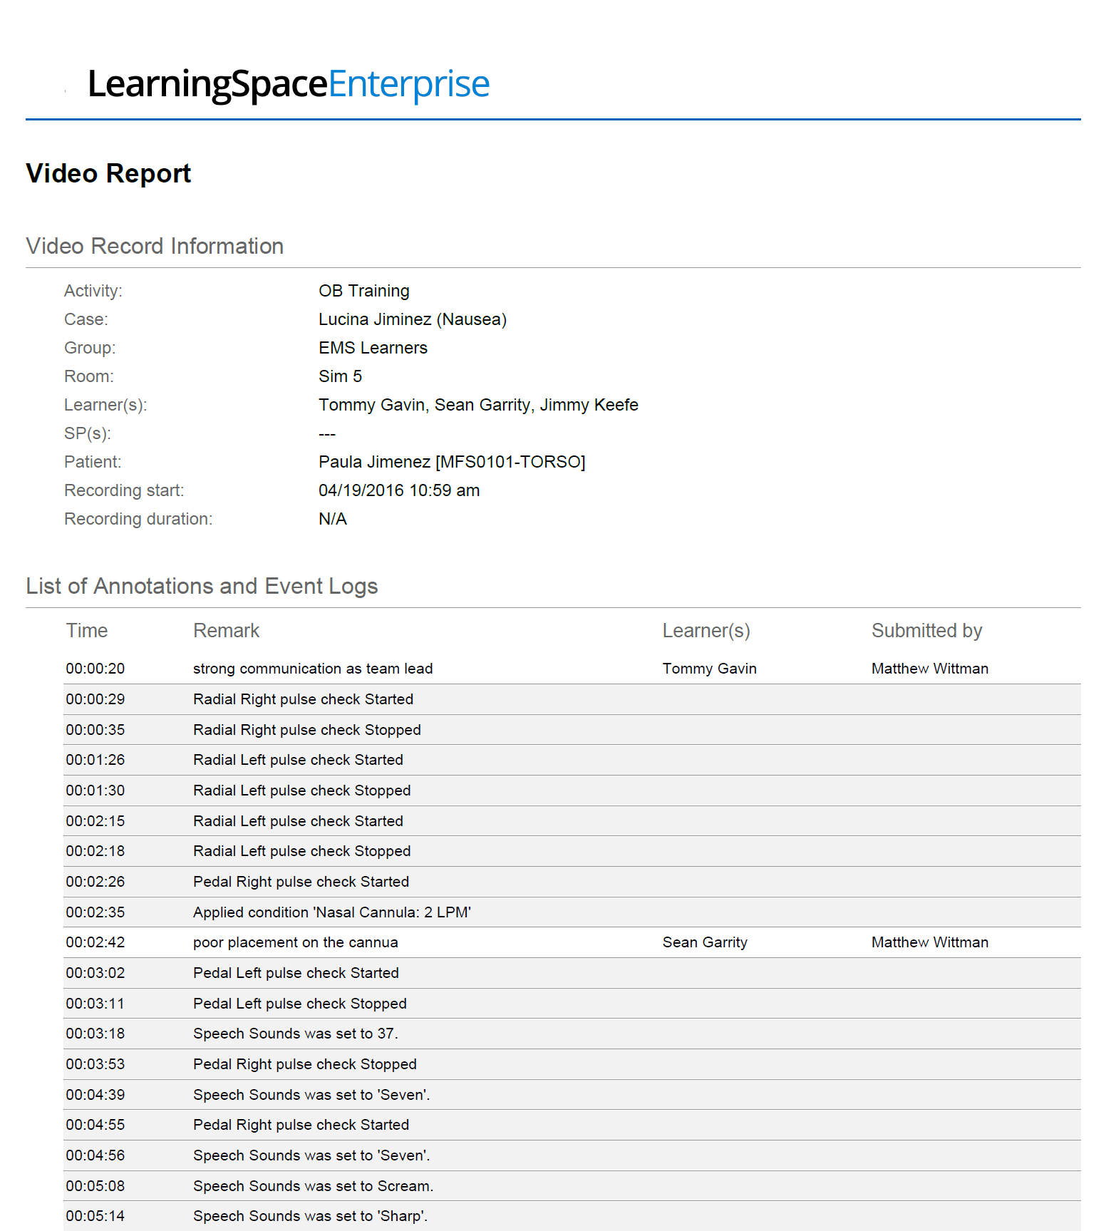This screenshot has width=1106, height=1231.
Task: Click the Paula Jimenez patient entry
Action: [452, 462]
